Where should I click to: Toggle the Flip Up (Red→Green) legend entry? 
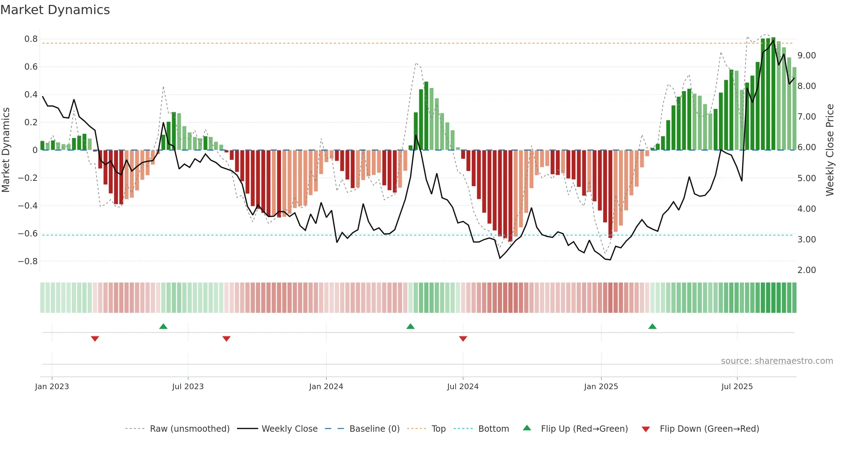point(575,429)
